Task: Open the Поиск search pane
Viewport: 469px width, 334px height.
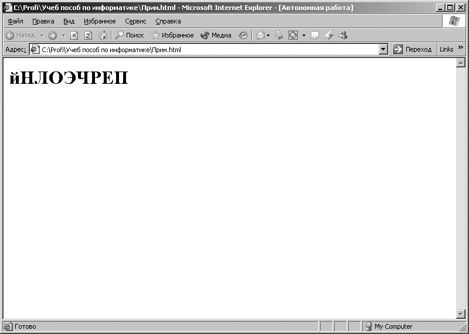Action: click(x=130, y=35)
